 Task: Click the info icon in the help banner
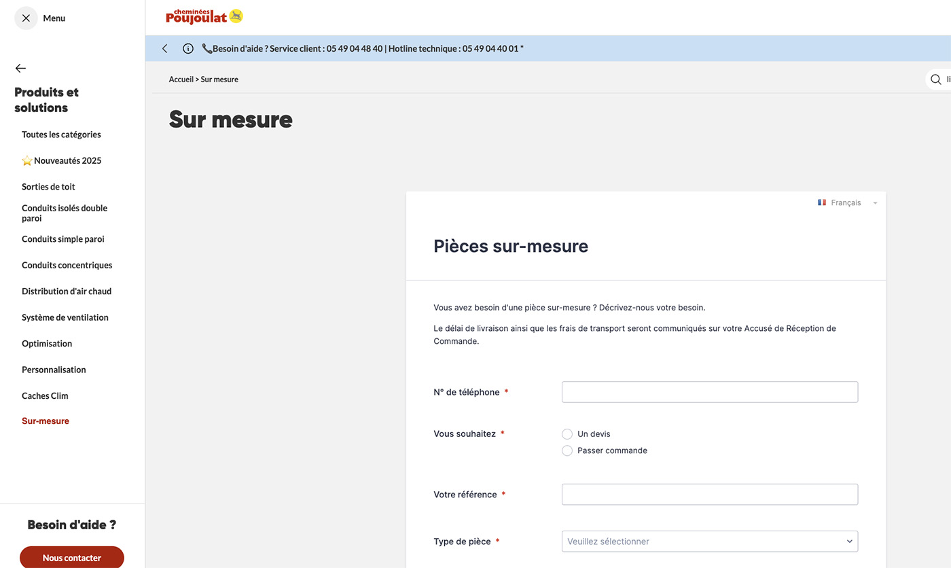pos(188,49)
